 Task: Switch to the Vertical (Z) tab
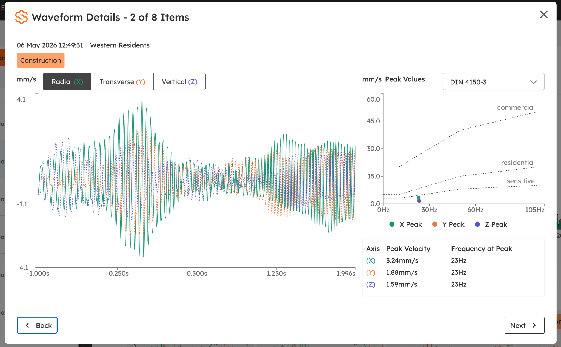click(x=179, y=82)
